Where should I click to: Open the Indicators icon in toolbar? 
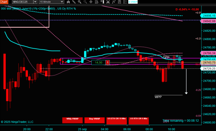click(108, 2)
